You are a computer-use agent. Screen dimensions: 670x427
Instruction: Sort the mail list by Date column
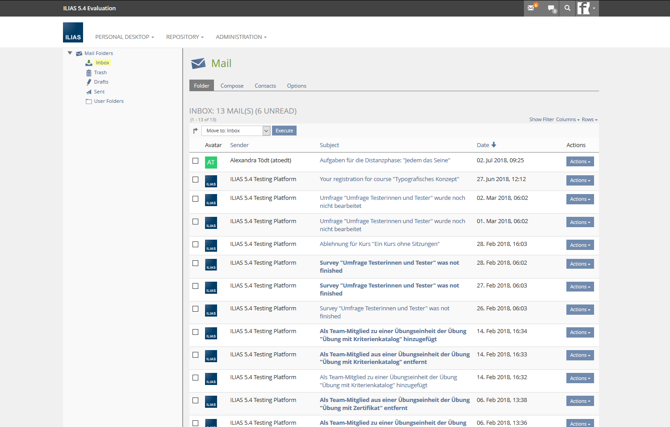point(483,145)
